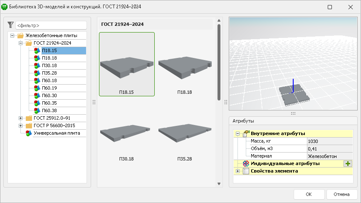This screenshot has height=203, width=361.
Task: Expand the ГОСТ 25912.0–91 folder
Action: [20, 118]
